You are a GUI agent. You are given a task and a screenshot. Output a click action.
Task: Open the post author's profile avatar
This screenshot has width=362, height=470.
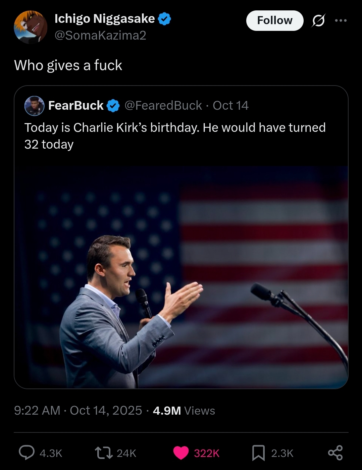pos(31,27)
